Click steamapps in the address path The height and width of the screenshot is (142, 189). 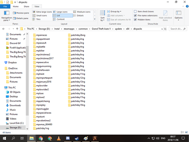(x=69, y=29)
